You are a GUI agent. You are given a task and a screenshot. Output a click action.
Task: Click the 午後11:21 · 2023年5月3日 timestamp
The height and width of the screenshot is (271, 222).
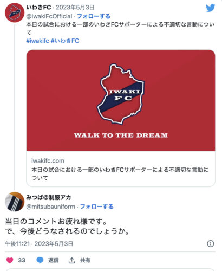(x=39, y=244)
